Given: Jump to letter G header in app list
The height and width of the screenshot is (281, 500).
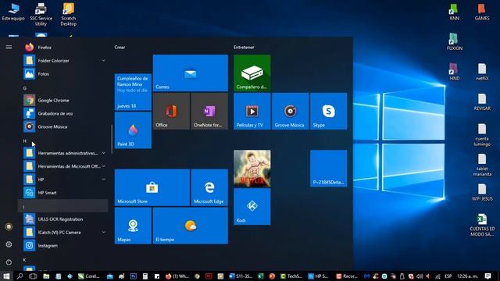Looking at the screenshot, I should pyautogui.click(x=24, y=88).
